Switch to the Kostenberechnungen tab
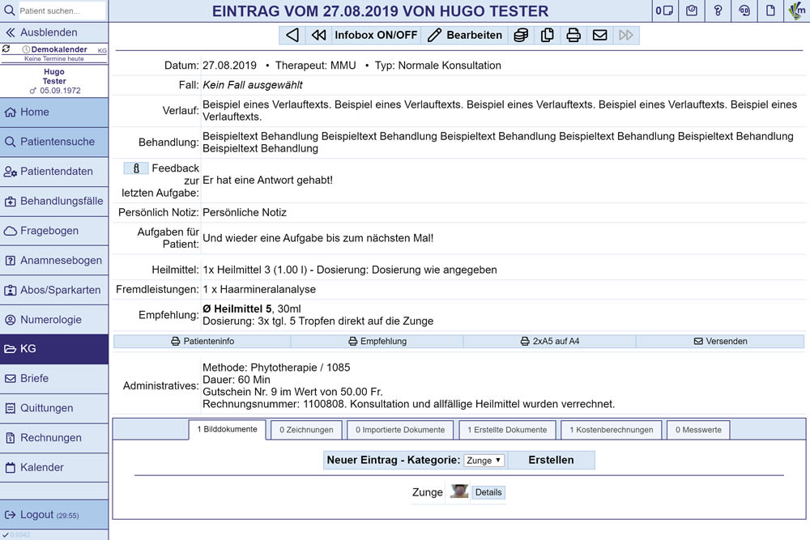810x540 pixels. click(611, 430)
